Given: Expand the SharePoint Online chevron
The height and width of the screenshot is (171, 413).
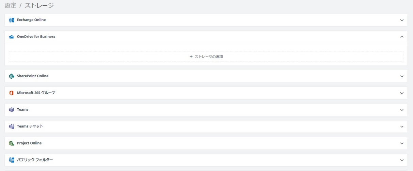Looking at the screenshot, I should [402, 76].
